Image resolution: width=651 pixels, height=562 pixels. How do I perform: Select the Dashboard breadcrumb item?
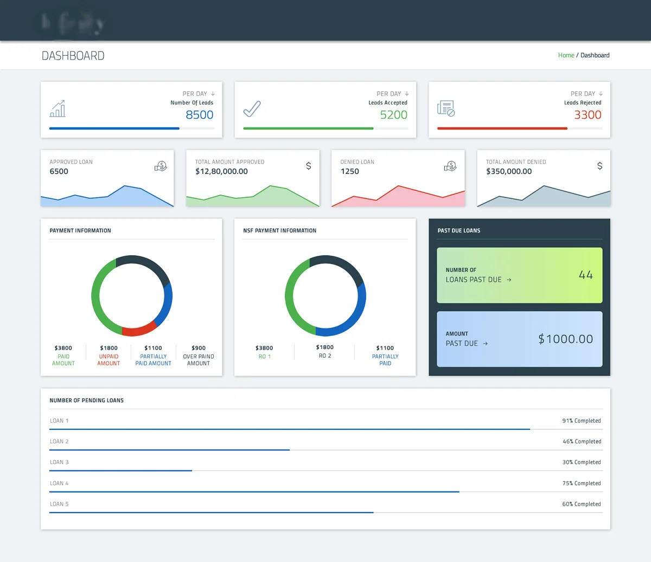(595, 55)
